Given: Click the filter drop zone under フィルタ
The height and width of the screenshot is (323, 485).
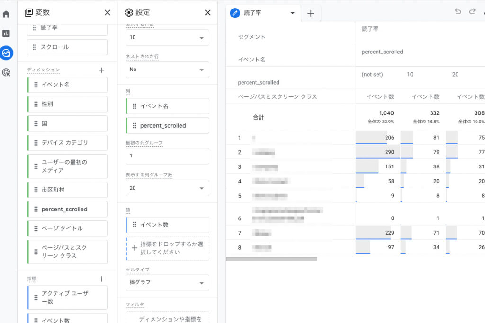Looking at the screenshot, I should 167,318.
